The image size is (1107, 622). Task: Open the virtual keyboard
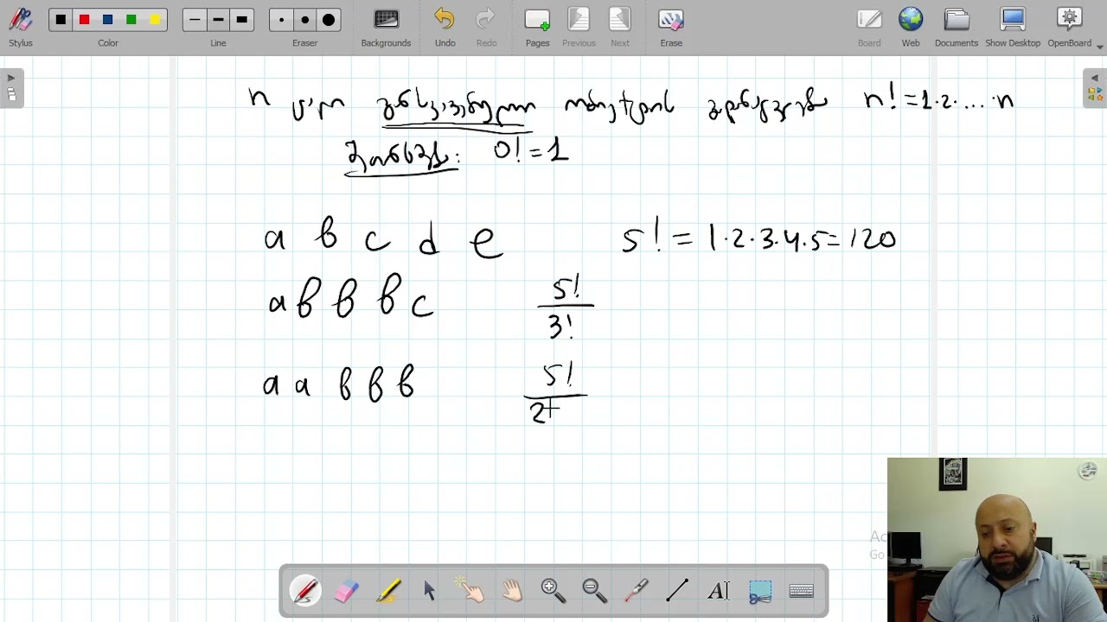click(x=802, y=591)
